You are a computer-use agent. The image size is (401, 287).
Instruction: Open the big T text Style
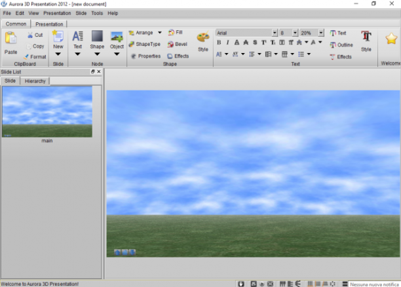(366, 41)
